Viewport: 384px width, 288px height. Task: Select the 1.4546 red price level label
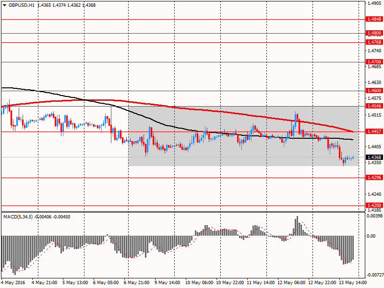pos(374,106)
